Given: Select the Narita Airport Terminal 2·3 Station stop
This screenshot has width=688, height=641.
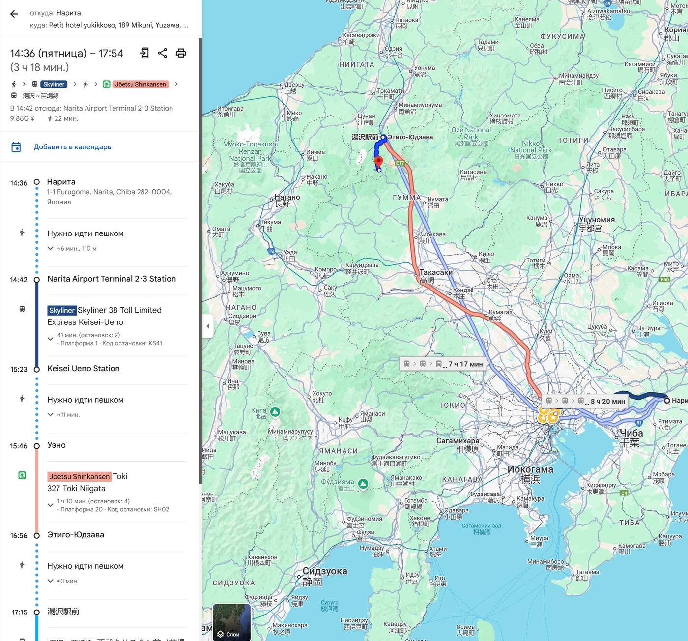Looking at the screenshot, I should click(112, 279).
